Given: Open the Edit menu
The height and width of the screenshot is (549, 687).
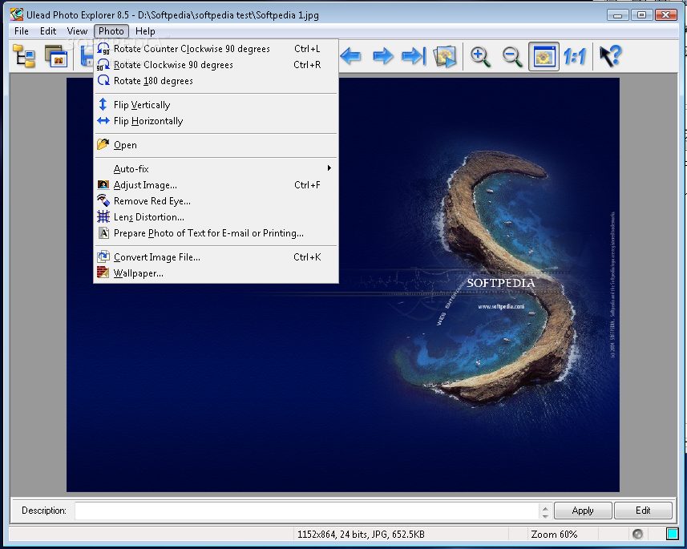Looking at the screenshot, I should (x=48, y=31).
